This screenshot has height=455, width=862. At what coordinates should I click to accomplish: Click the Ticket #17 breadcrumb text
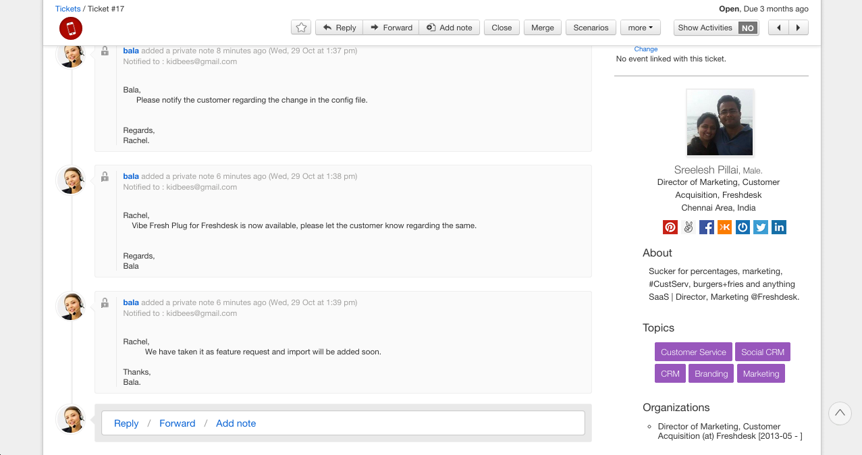pos(106,9)
